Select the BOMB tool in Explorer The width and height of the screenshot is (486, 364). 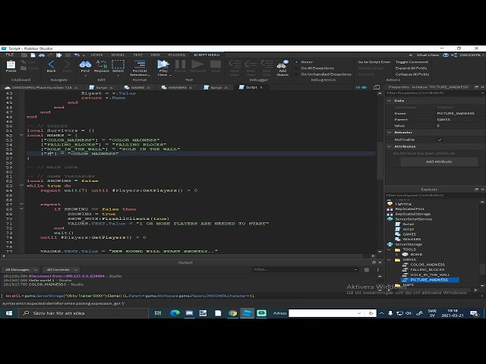(x=416, y=255)
